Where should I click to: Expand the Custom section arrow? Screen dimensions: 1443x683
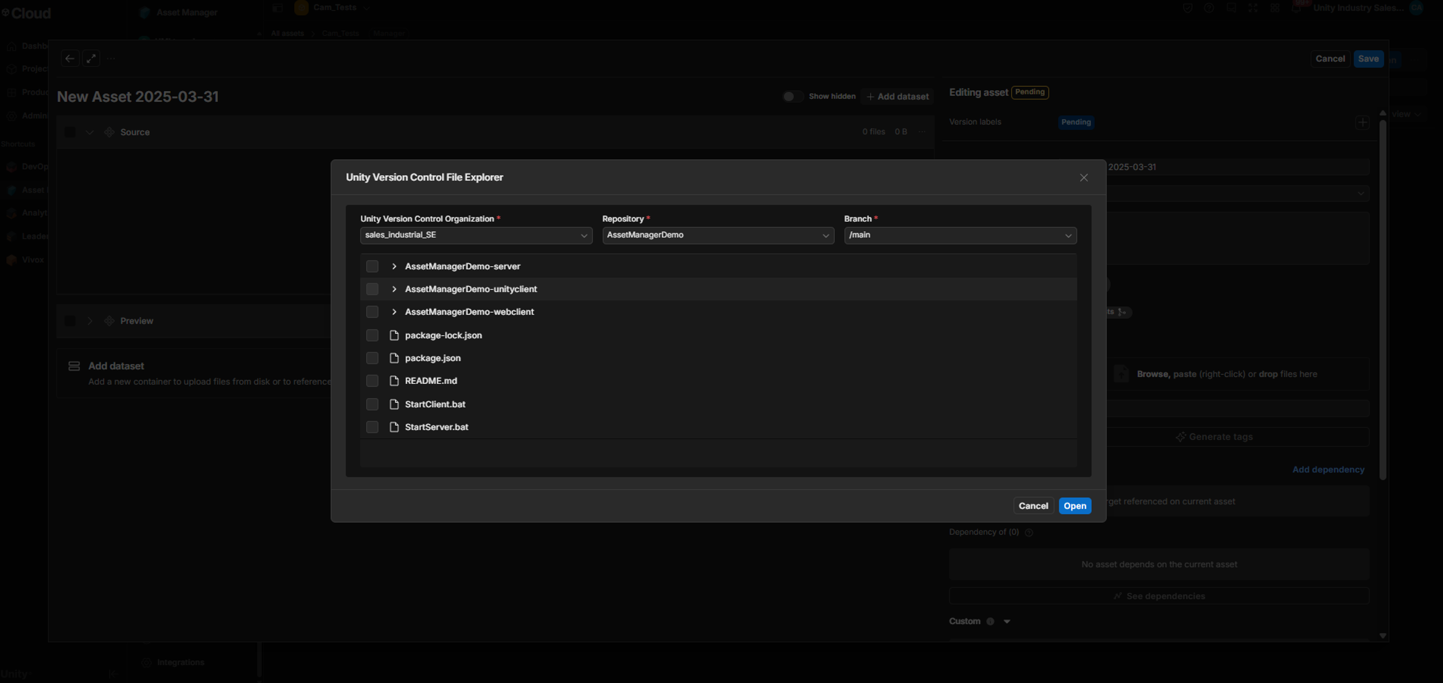click(x=1007, y=621)
